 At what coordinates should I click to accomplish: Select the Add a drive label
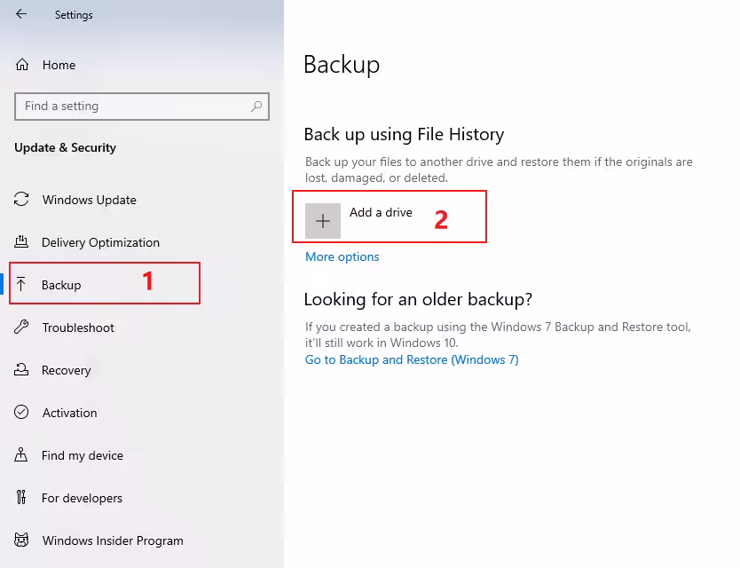381,212
